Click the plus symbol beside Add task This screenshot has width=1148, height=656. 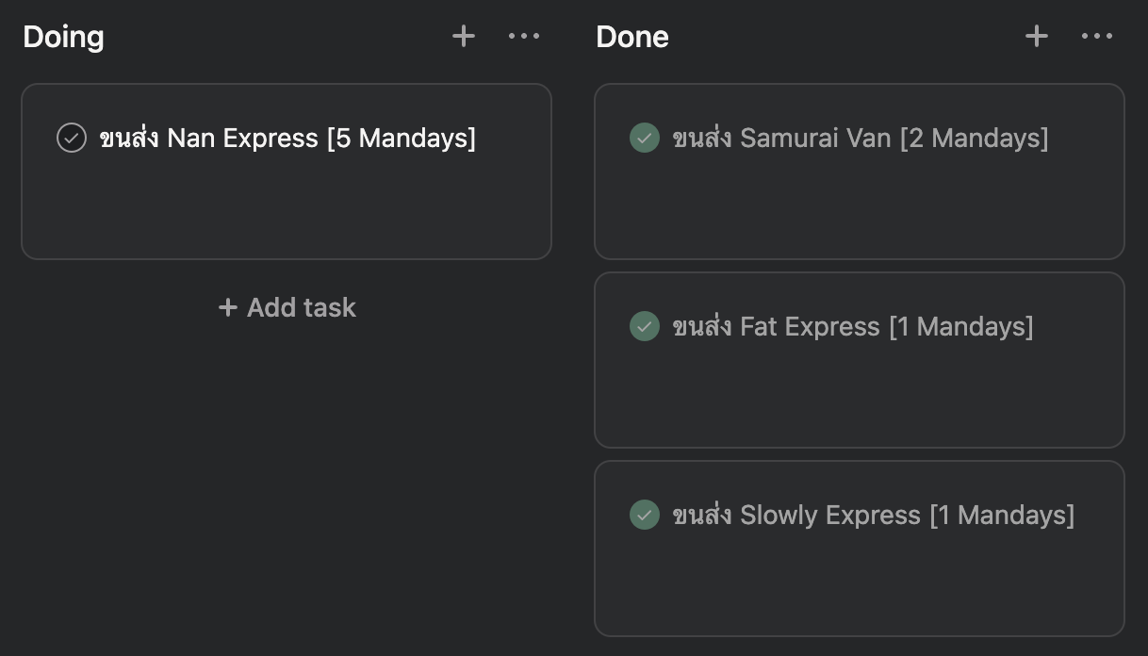tap(227, 307)
